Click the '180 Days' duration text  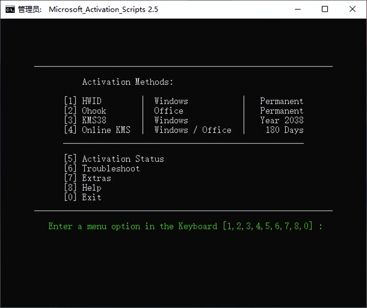[284, 130]
